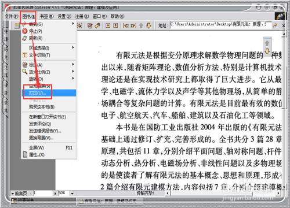Viewport: 290px width, 208px height.
Task: Choose 打印(U)... to print the book
Action: 49,93
